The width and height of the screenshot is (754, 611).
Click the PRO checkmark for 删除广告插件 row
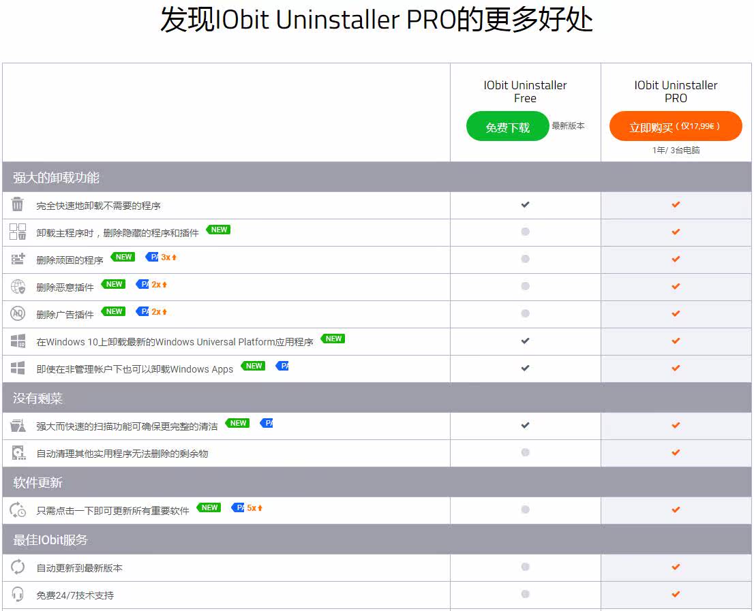point(676,313)
